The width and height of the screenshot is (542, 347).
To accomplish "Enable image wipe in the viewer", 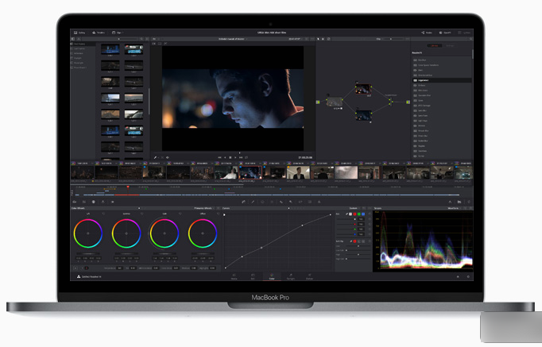I will point(154,44).
